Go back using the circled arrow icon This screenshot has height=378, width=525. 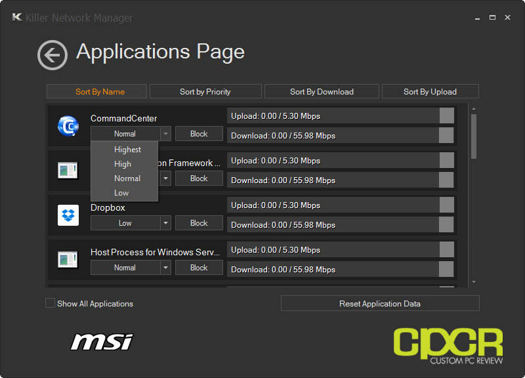52,55
